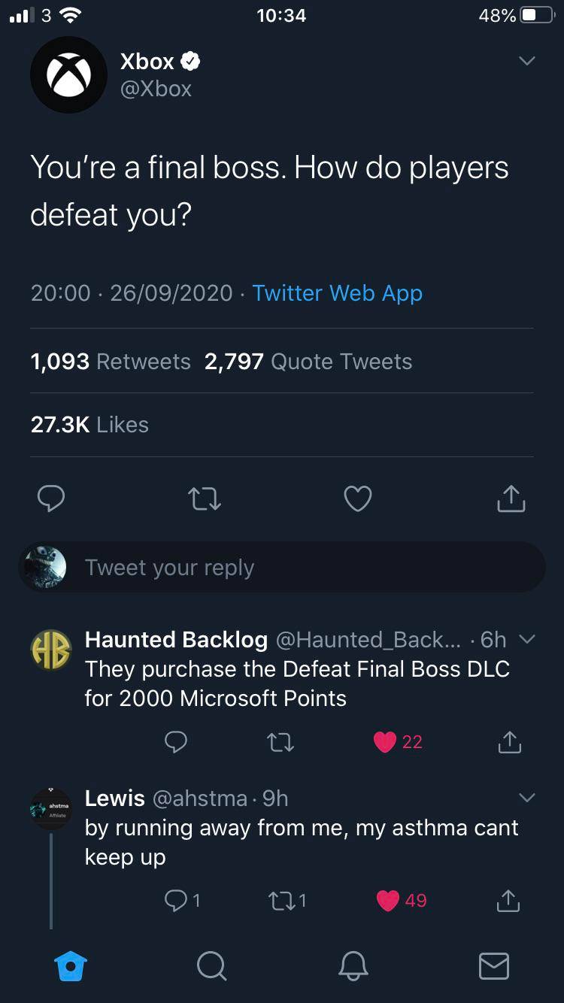Open dropdown arrow on Haunted Backlog reply
The height and width of the screenshot is (1003, 564).
(x=527, y=639)
